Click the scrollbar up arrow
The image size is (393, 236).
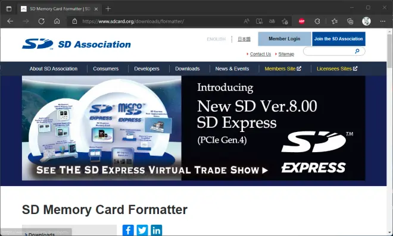(x=389, y=32)
